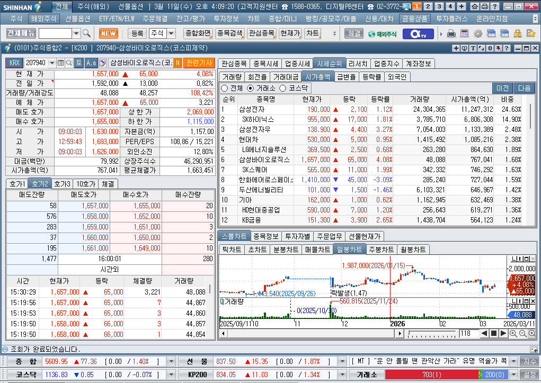Open the stock code 207940 history dropdown
Screen dimensions: 541x383
52,63
